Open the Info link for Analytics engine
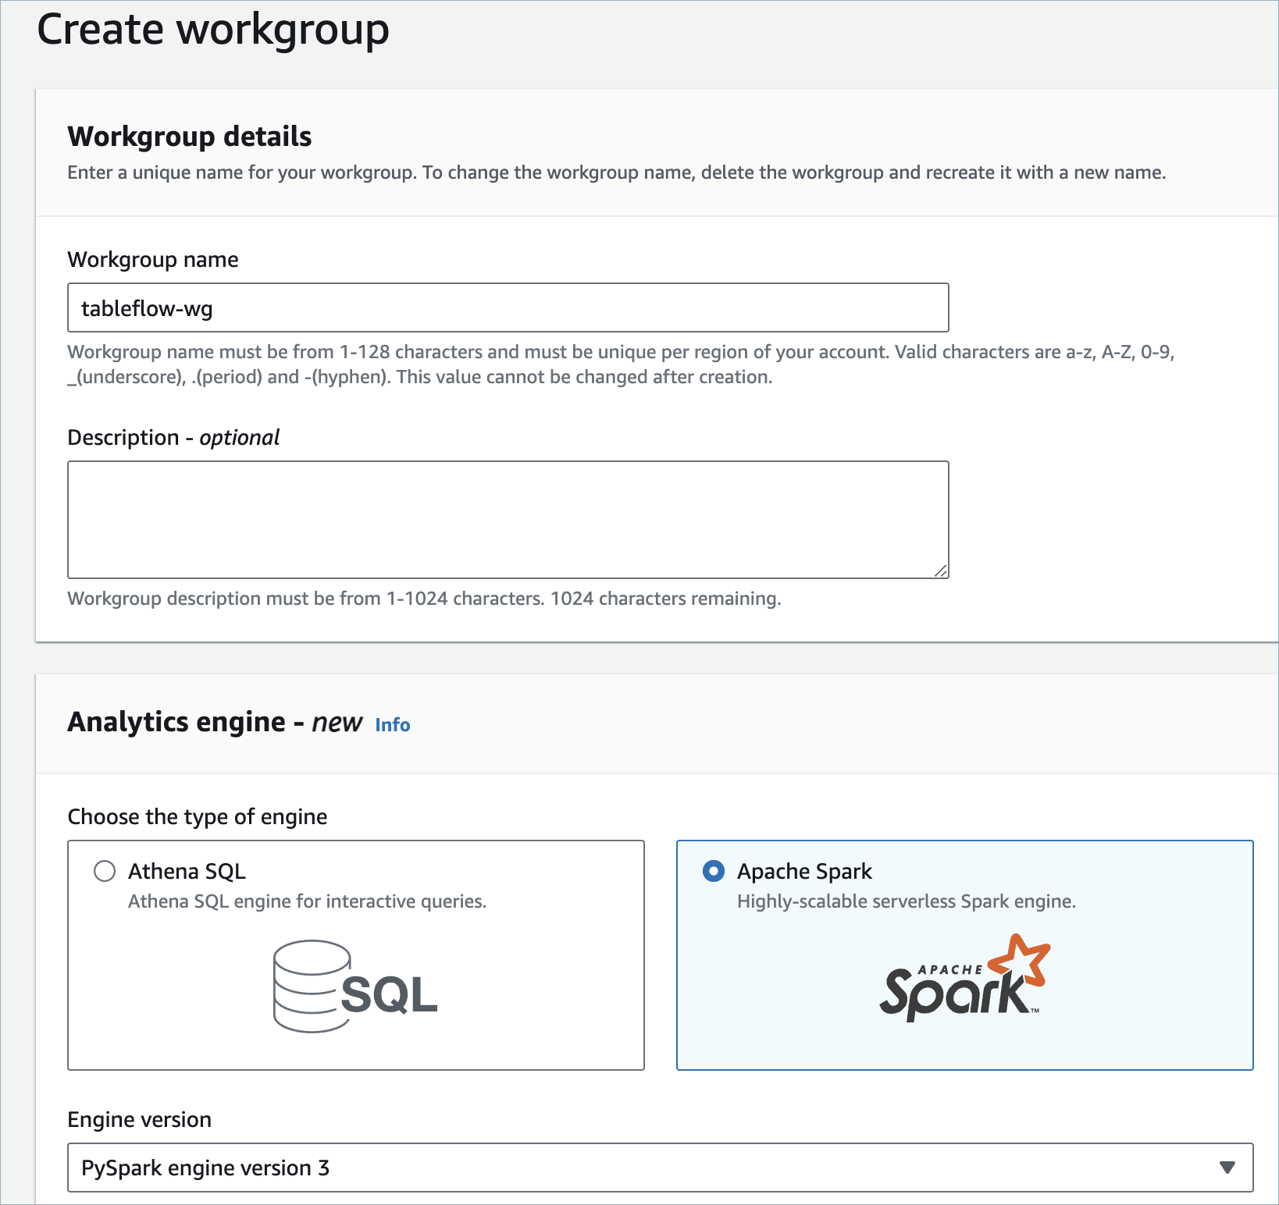The height and width of the screenshot is (1205, 1279). (x=393, y=725)
